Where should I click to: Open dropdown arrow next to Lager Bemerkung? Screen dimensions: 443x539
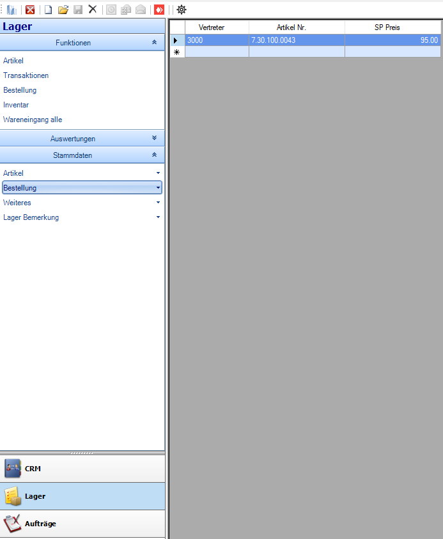[x=158, y=217]
